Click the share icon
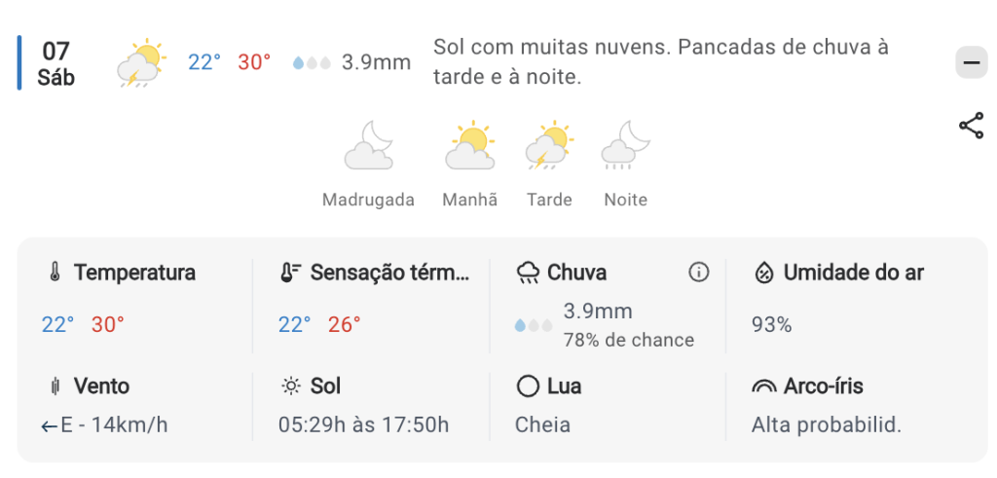Viewport: 997px width, 478px height. (971, 126)
